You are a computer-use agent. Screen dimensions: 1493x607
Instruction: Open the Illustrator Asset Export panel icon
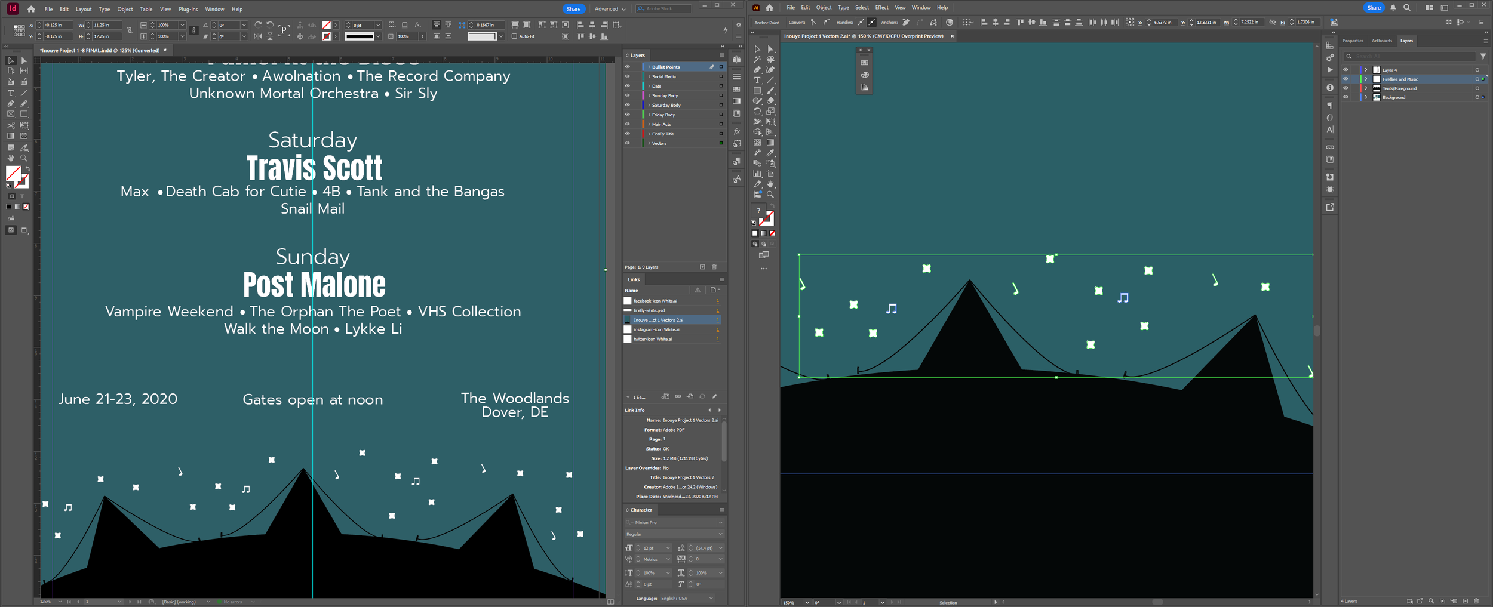point(1330,207)
